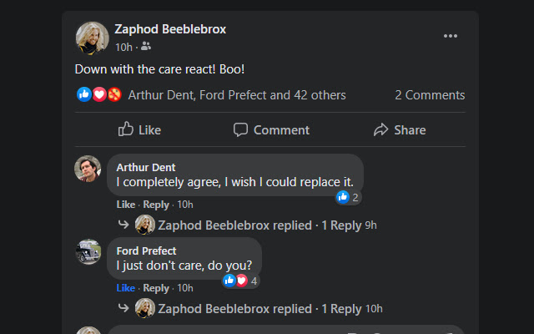
Task: Toggle Like on Ford Prefect's comment
Action: 125,288
